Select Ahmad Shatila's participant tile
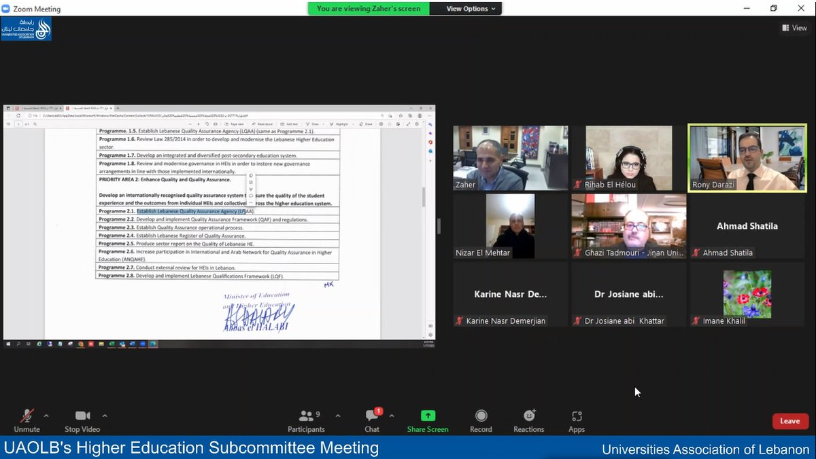The width and height of the screenshot is (816, 459). [x=747, y=226]
